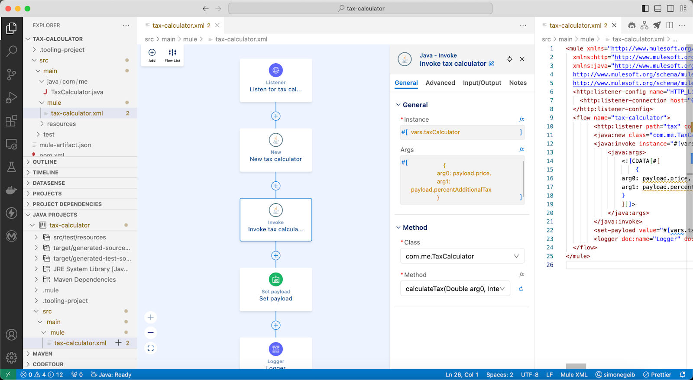
Task: Open Remote Explorer icon in activity bar
Action: (x=12, y=144)
